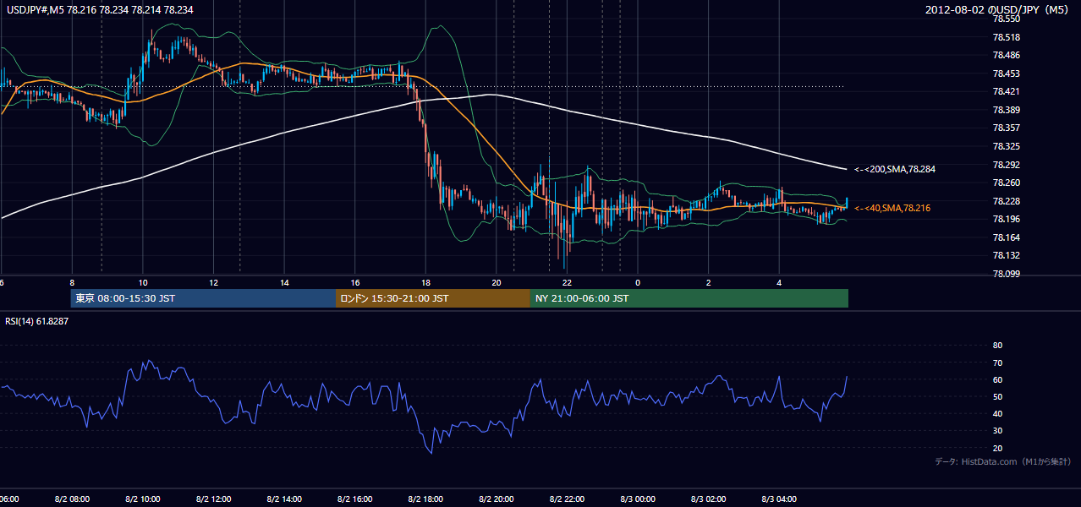Click the RSI 80 level label

click(997, 346)
